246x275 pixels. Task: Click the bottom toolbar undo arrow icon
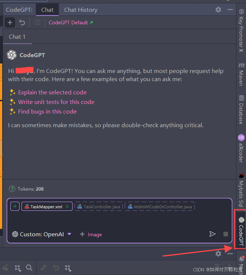(56, 268)
